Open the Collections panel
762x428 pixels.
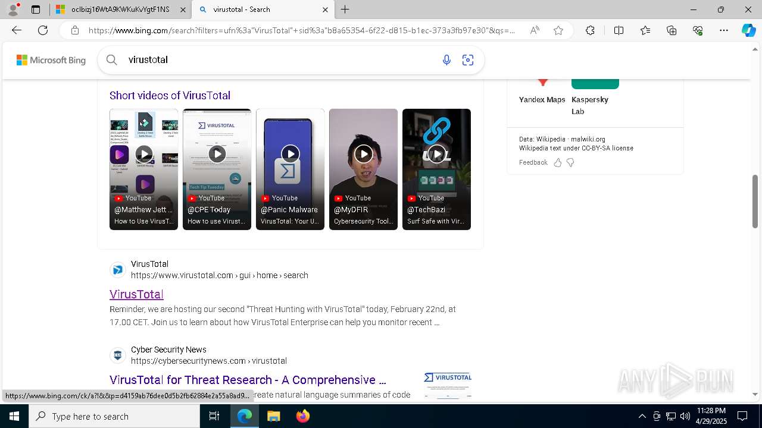point(672,30)
